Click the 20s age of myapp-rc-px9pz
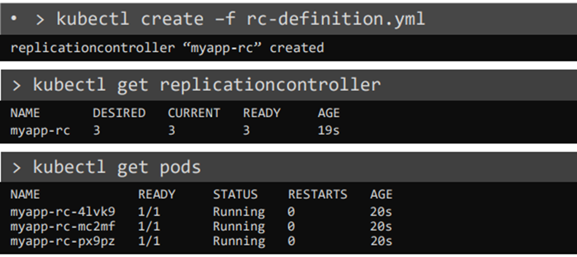Image resolution: width=577 pixels, height=257 pixels. 381,241
